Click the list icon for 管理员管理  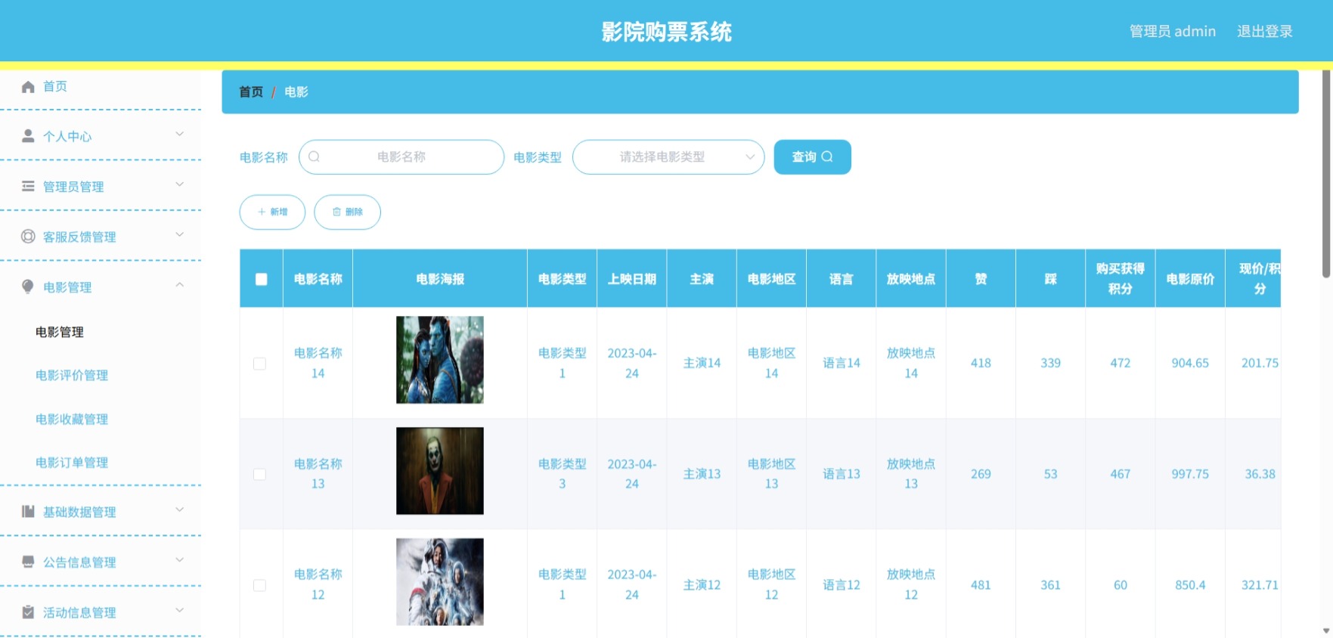coord(28,186)
